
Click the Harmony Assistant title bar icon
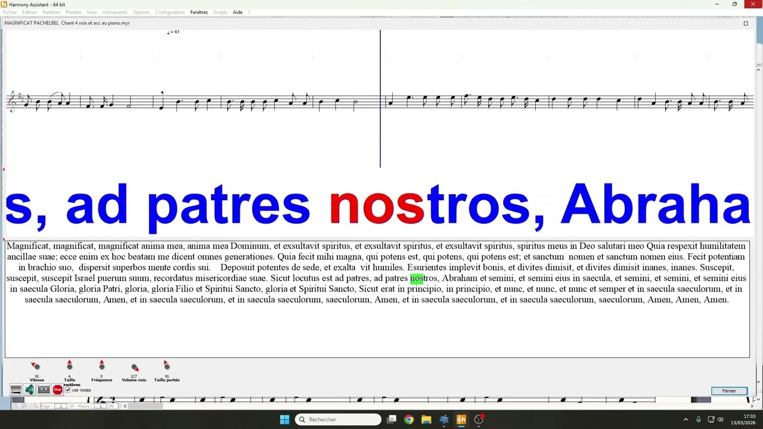click(x=4, y=4)
